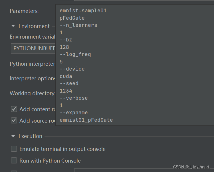Collapse the Environment section triangle
This screenshot has height=172, width=214.
13,26
